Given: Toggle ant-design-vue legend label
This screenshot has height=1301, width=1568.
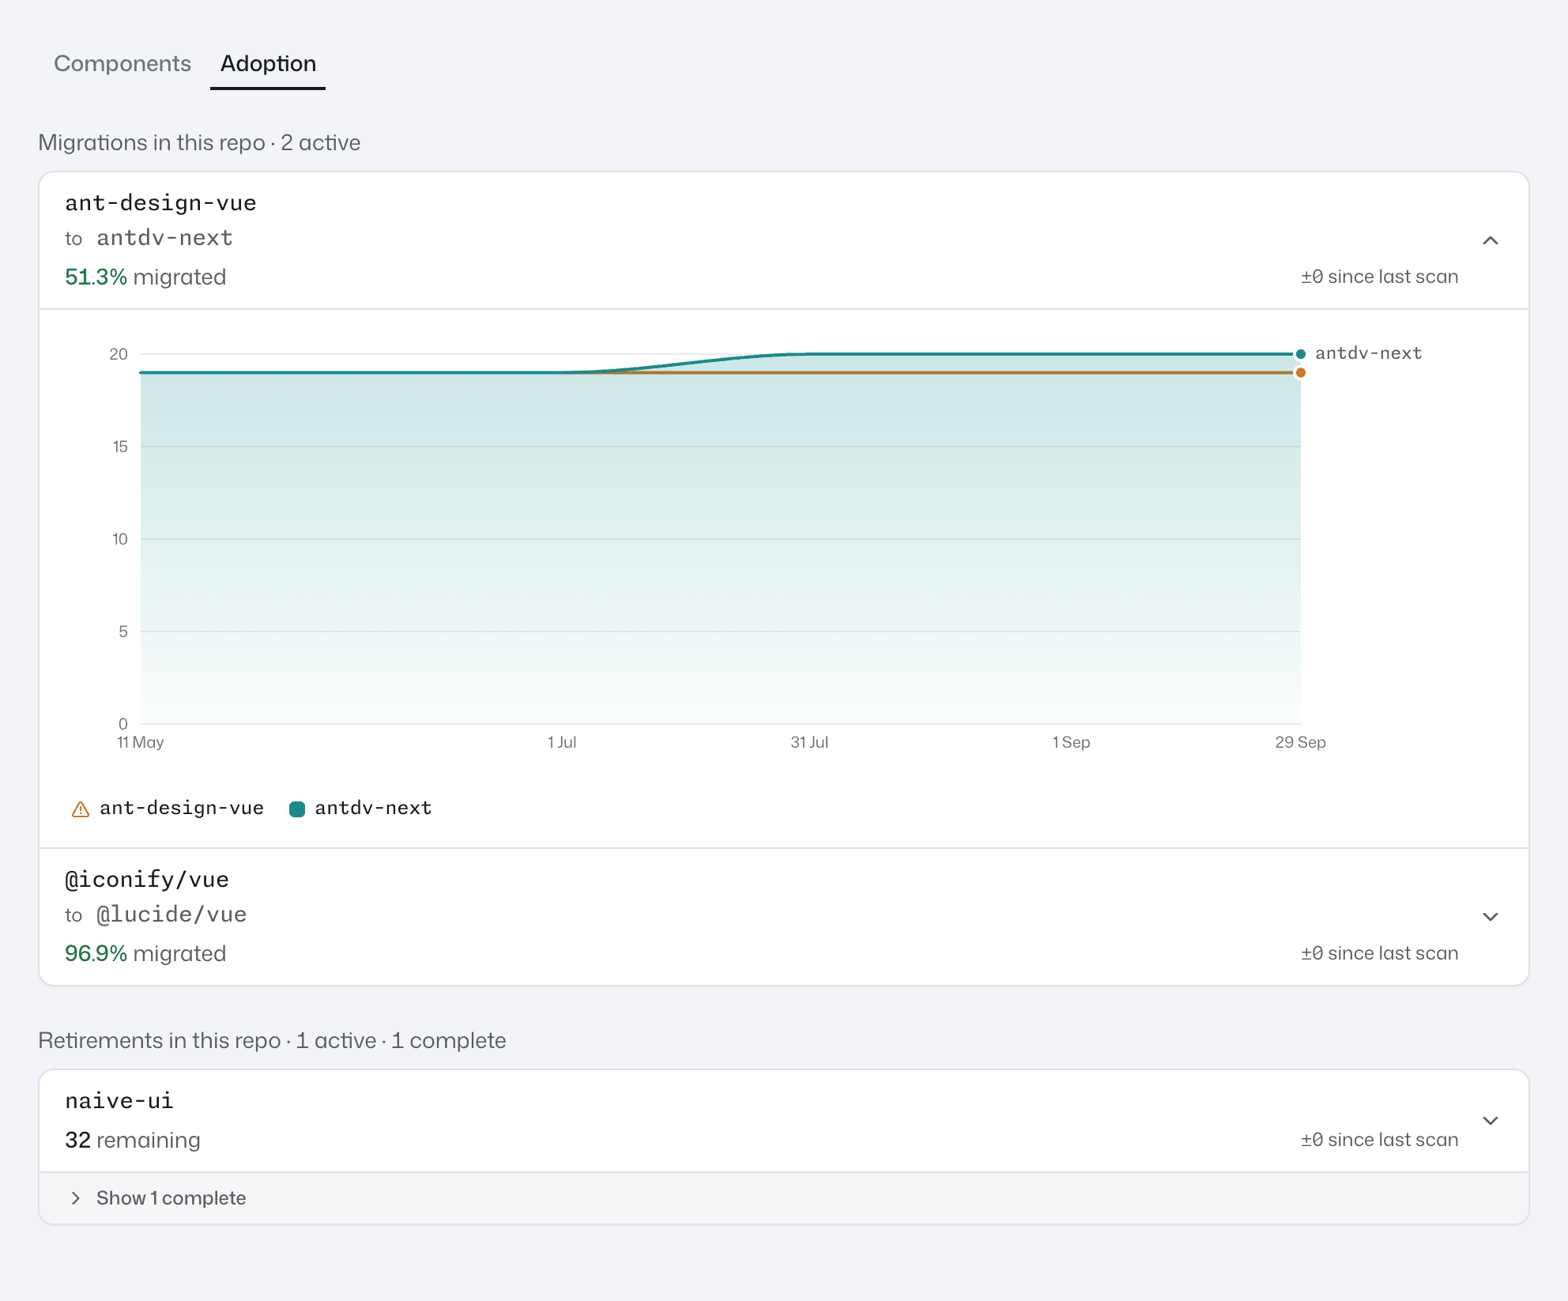Looking at the screenshot, I should click(x=182, y=808).
